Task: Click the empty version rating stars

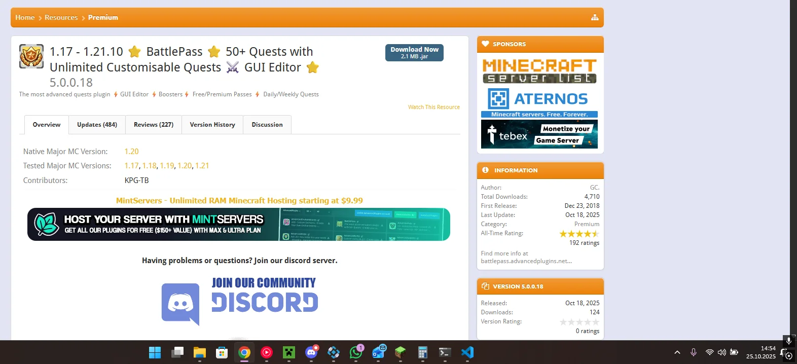Action: (x=579, y=322)
